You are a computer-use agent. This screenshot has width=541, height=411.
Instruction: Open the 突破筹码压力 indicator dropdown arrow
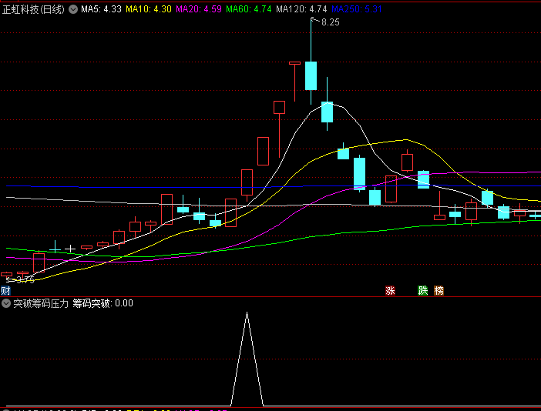click(x=6, y=303)
